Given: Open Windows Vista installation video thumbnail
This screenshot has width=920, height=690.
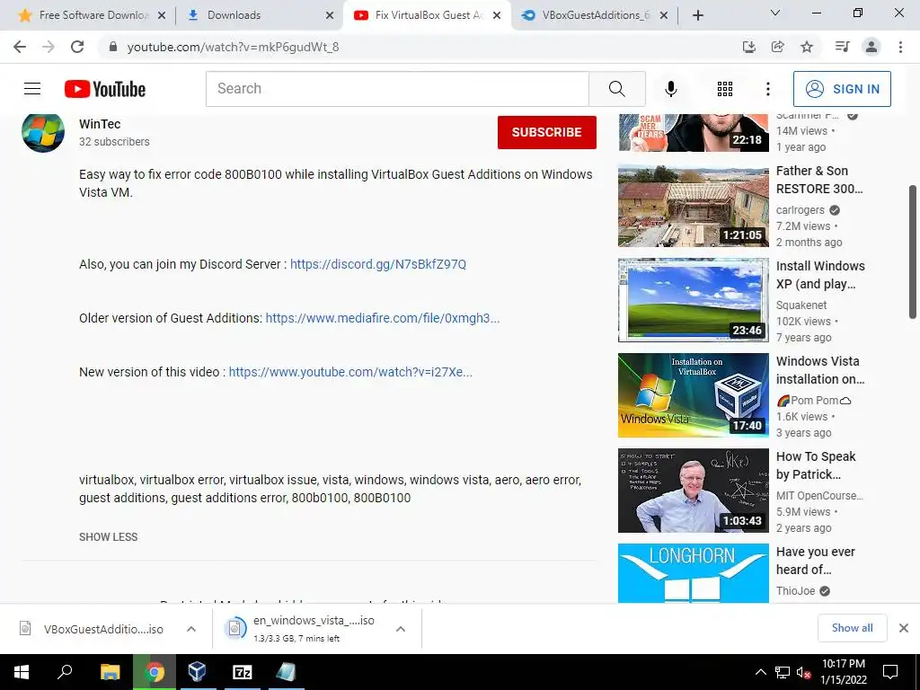Looking at the screenshot, I should pos(693,395).
